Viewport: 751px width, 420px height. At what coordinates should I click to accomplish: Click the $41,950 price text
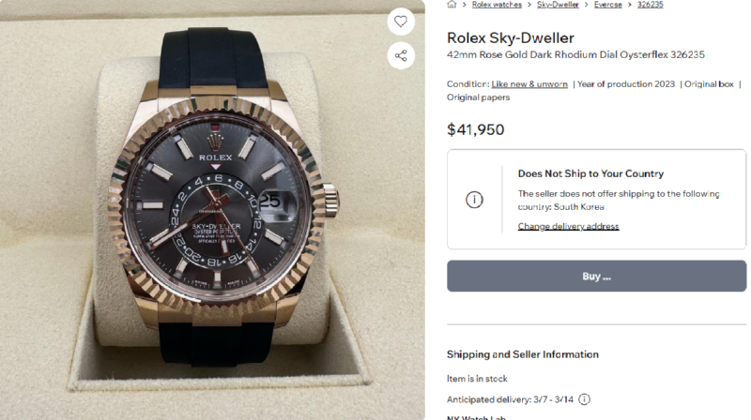pyautogui.click(x=476, y=129)
